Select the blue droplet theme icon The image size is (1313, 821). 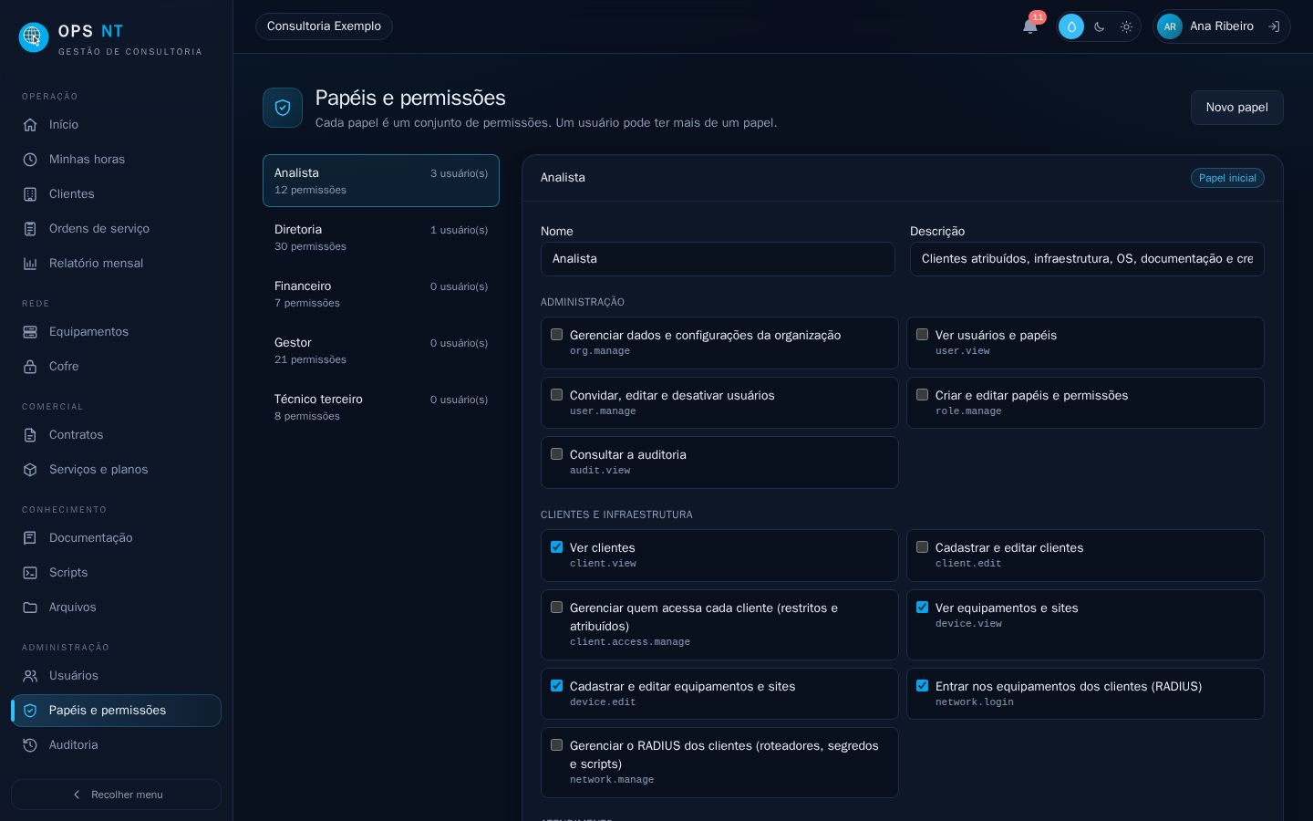1071,26
